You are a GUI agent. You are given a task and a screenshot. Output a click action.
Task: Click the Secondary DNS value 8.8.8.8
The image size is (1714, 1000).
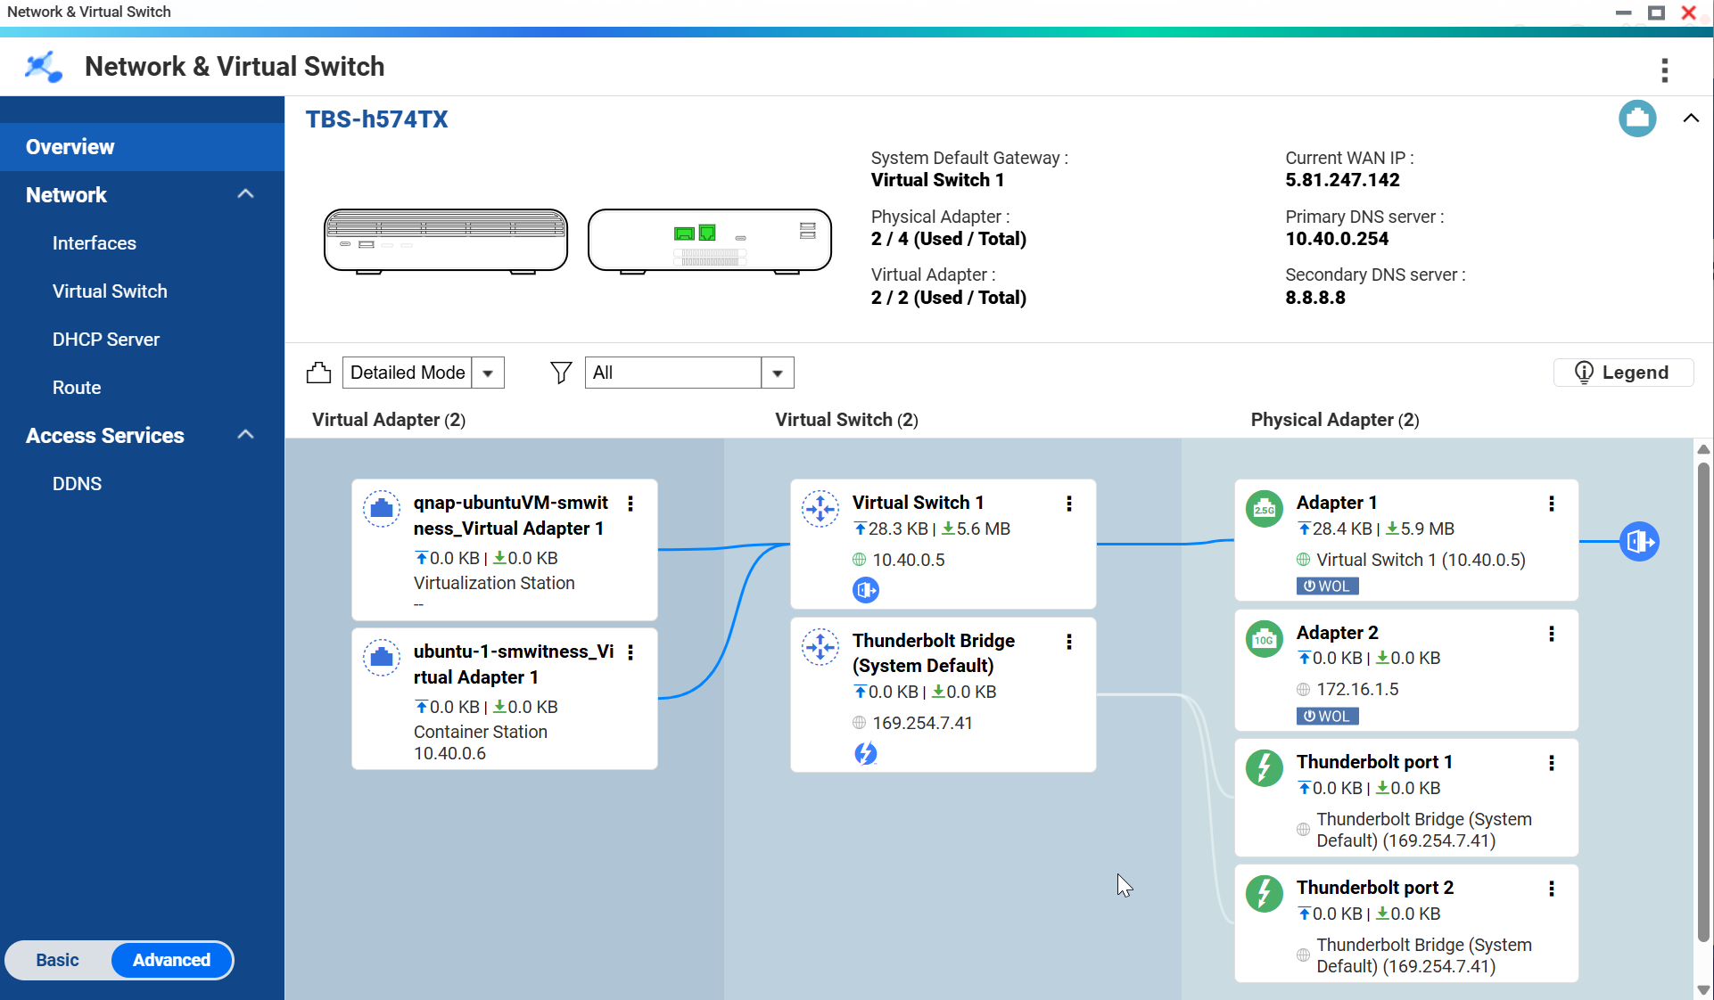1315,298
